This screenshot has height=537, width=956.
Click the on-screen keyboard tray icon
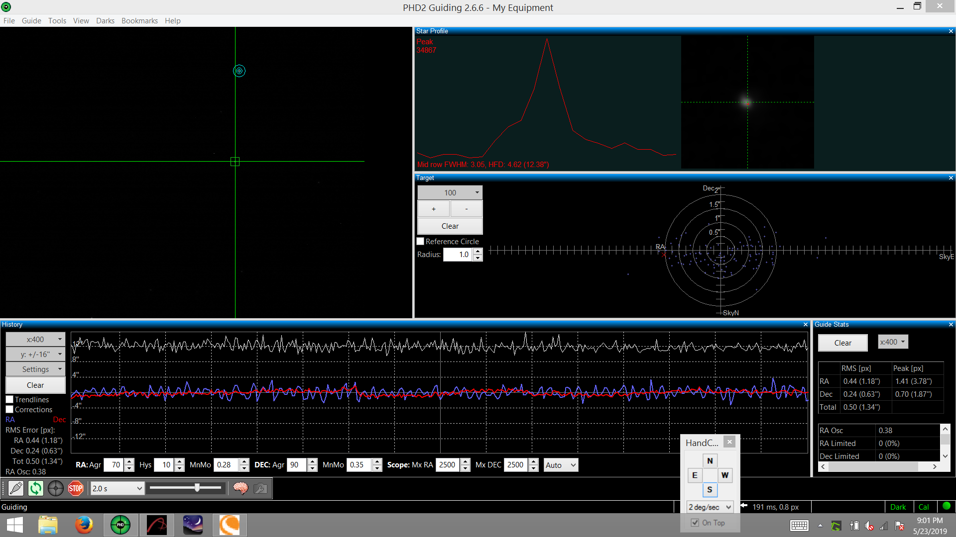(x=799, y=526)
